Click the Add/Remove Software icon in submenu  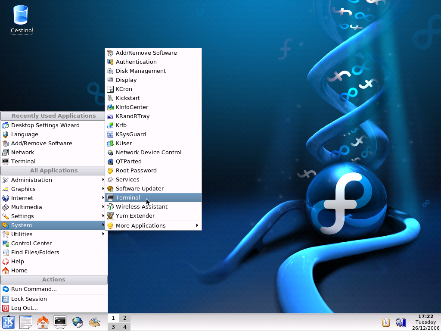tap(110, 53)
